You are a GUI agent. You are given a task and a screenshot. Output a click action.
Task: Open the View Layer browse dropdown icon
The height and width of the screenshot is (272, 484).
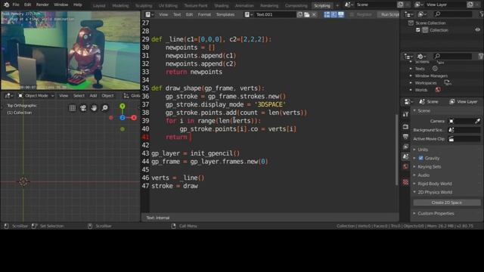coord(418,5)
